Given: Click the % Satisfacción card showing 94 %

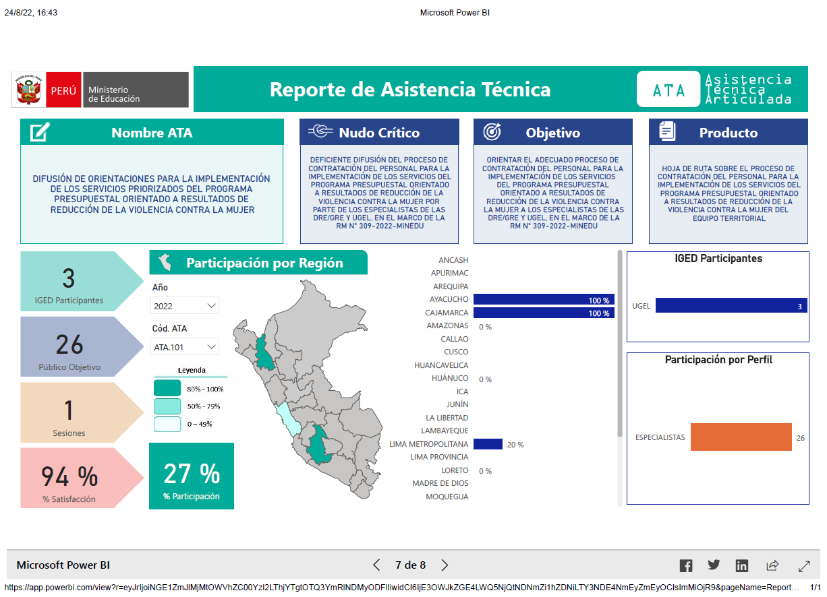Looking at the screenshot, I should pyautogui.click(x=82, y=478).
